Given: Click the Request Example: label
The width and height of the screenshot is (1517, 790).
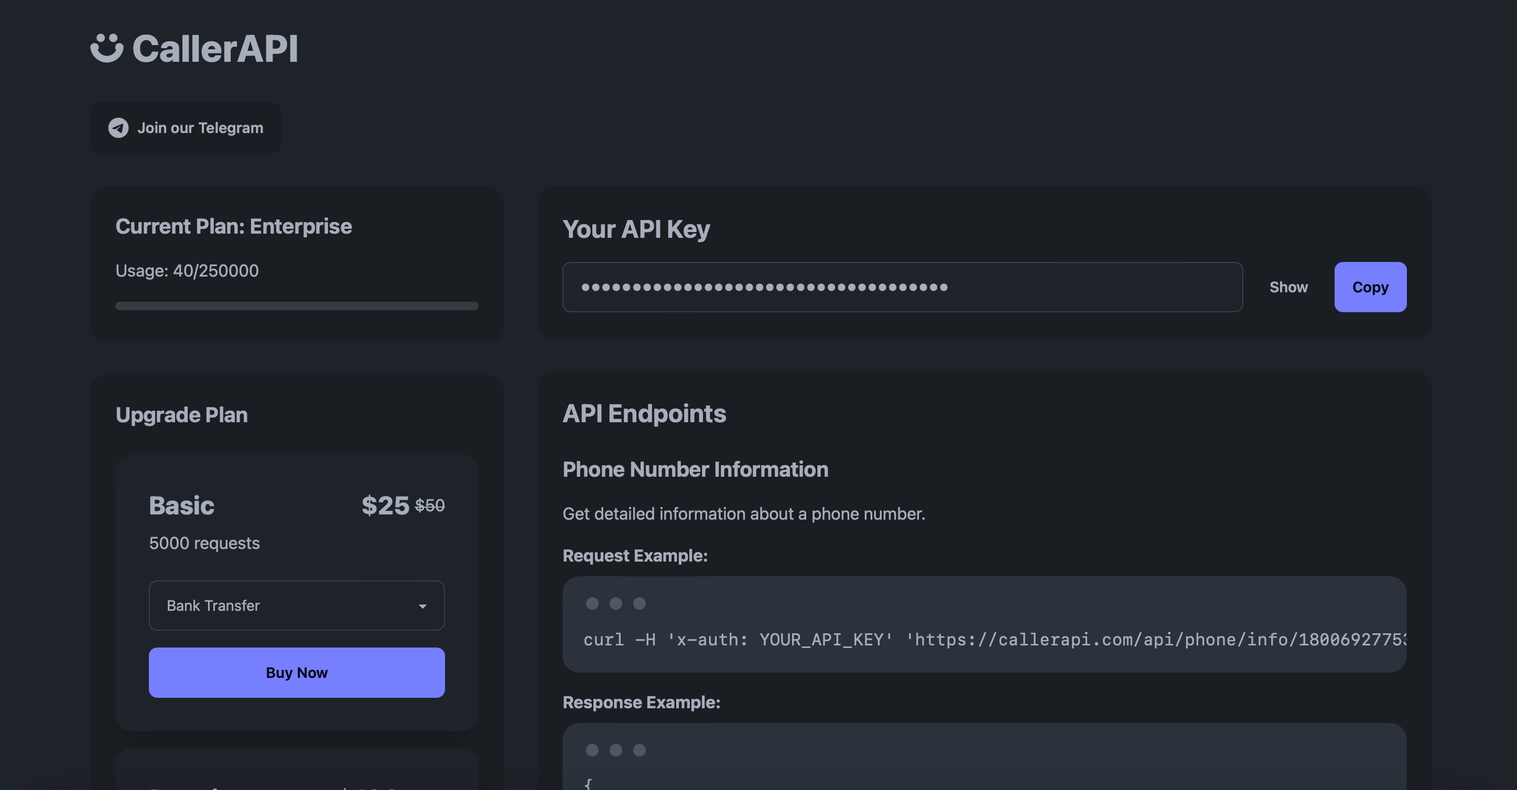Looking at the screenshot, I should click(x=635, y=555).
